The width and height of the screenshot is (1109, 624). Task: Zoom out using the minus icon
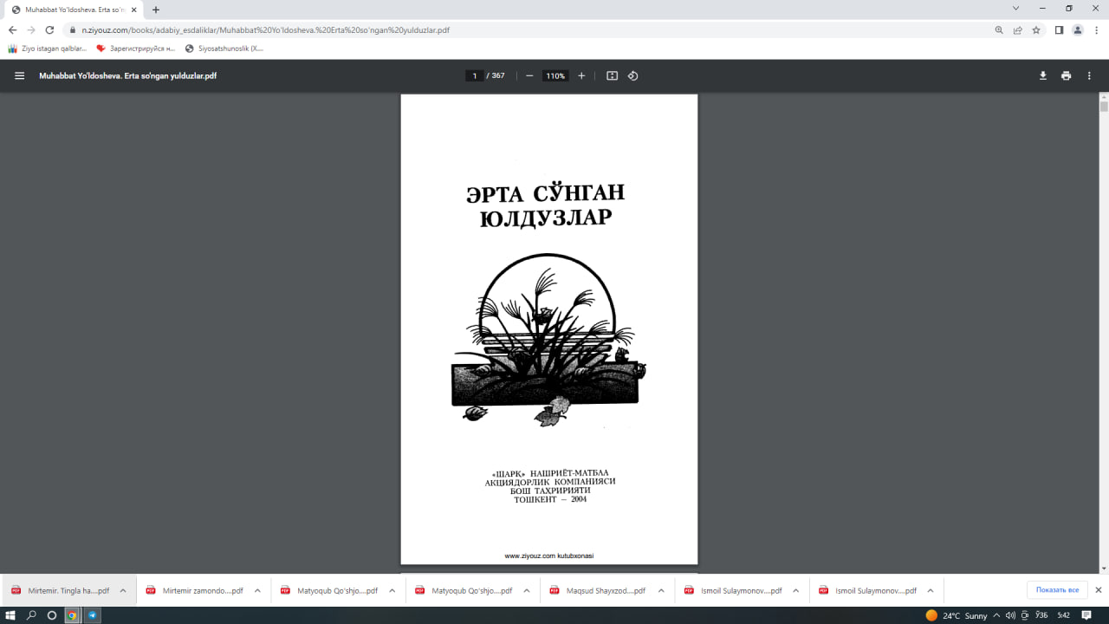click(529, 75)
